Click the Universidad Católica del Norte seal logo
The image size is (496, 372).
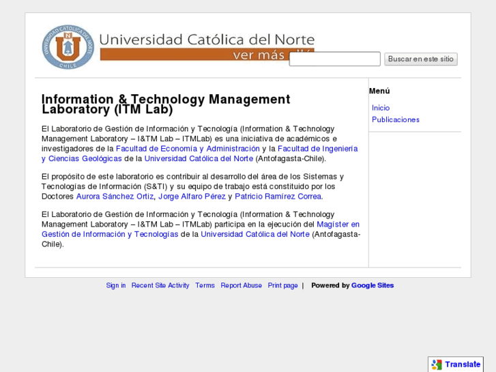(68, 47)
